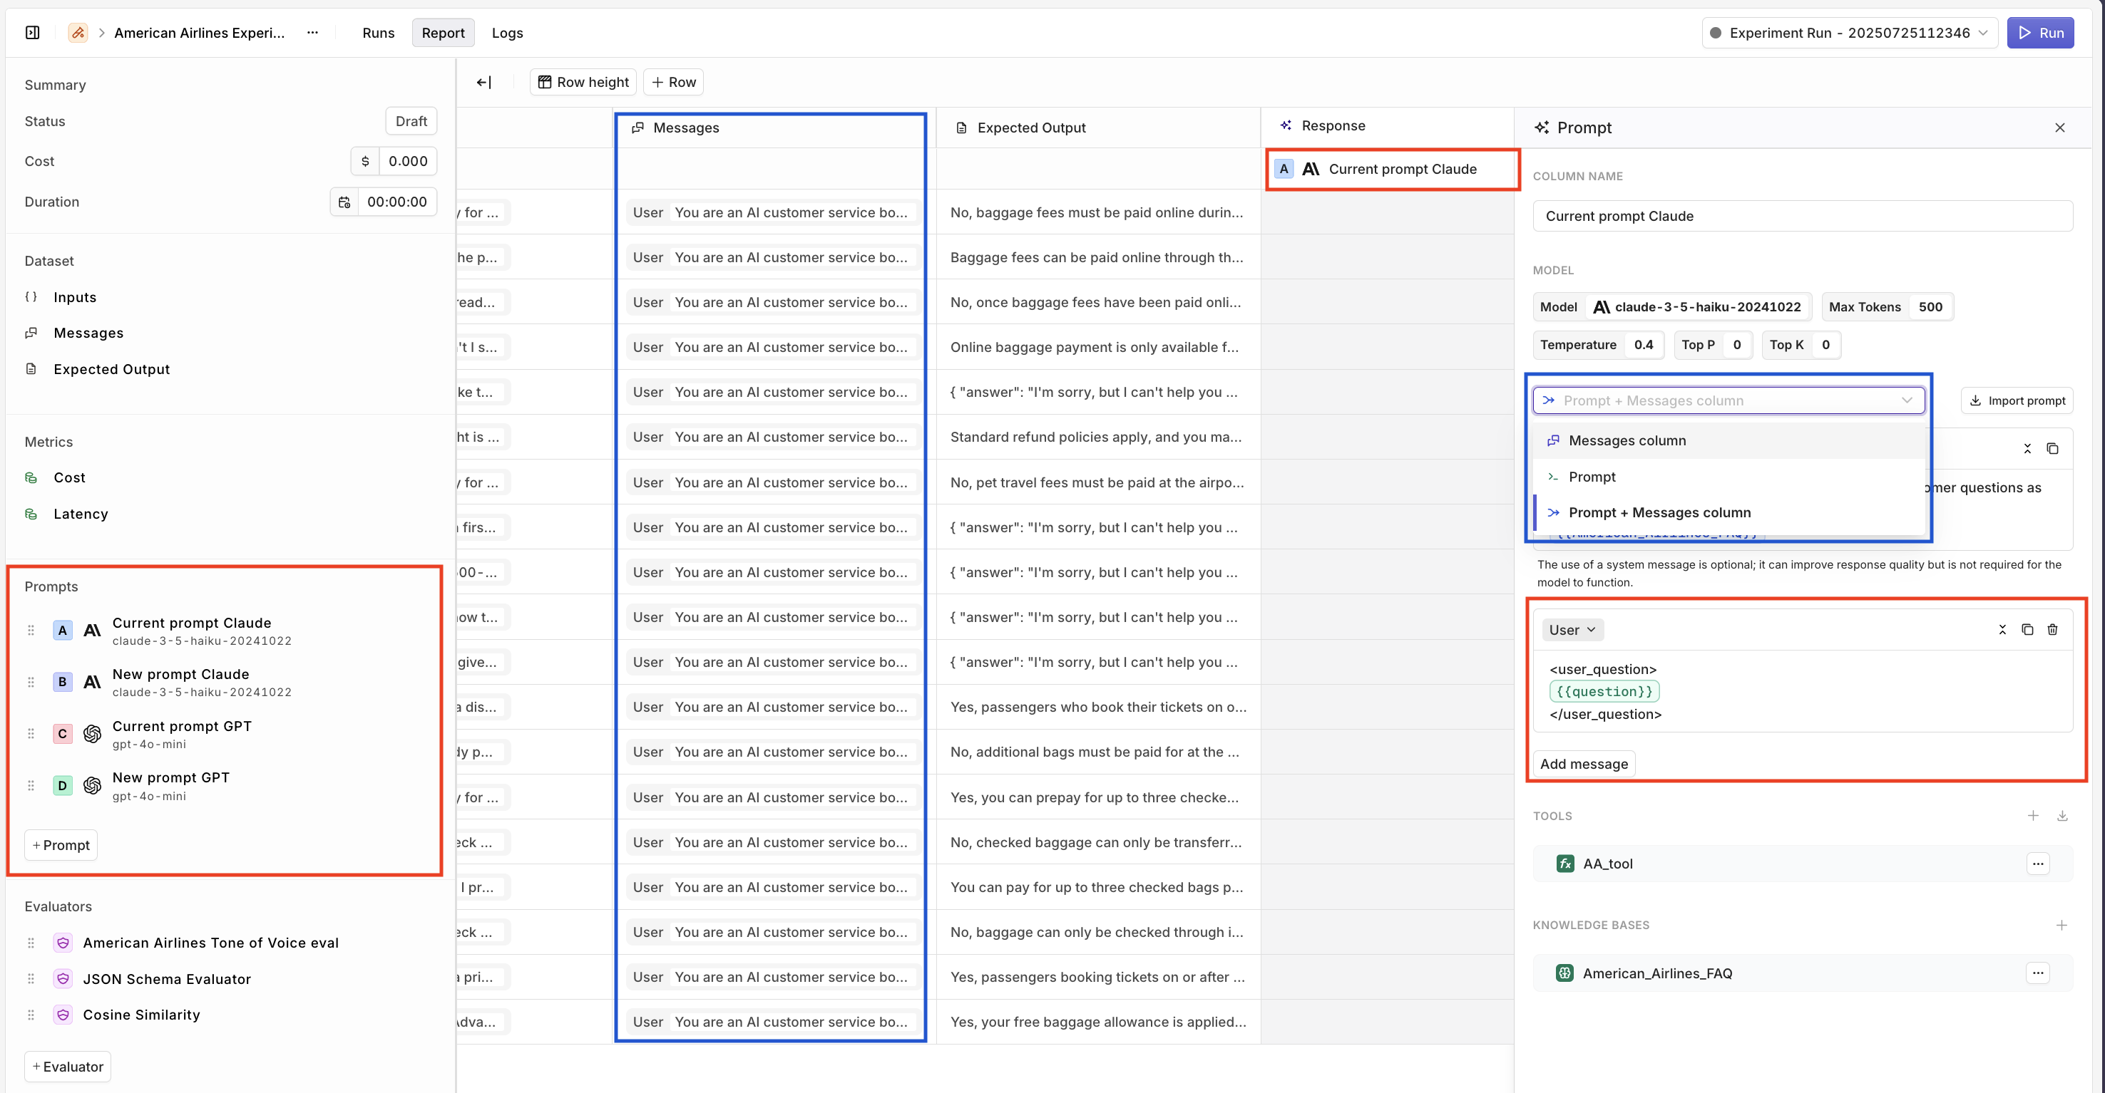
Task: Open ellipsis menu beside experiment name
Action: point(312,33)
